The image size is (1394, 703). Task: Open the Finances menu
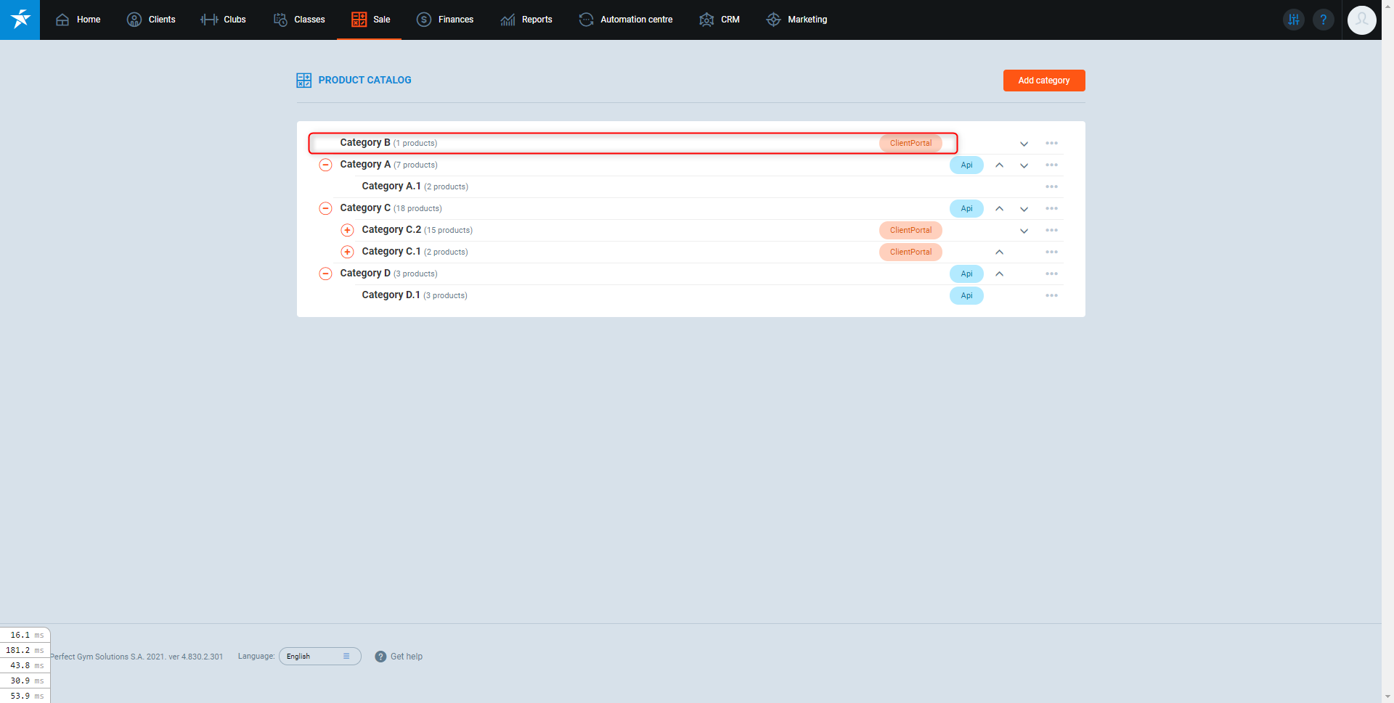(x=445, y=20)
